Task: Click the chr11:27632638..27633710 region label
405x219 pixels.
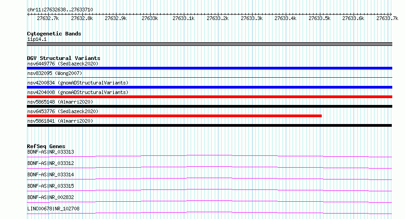Action: (x=60, y=10)
